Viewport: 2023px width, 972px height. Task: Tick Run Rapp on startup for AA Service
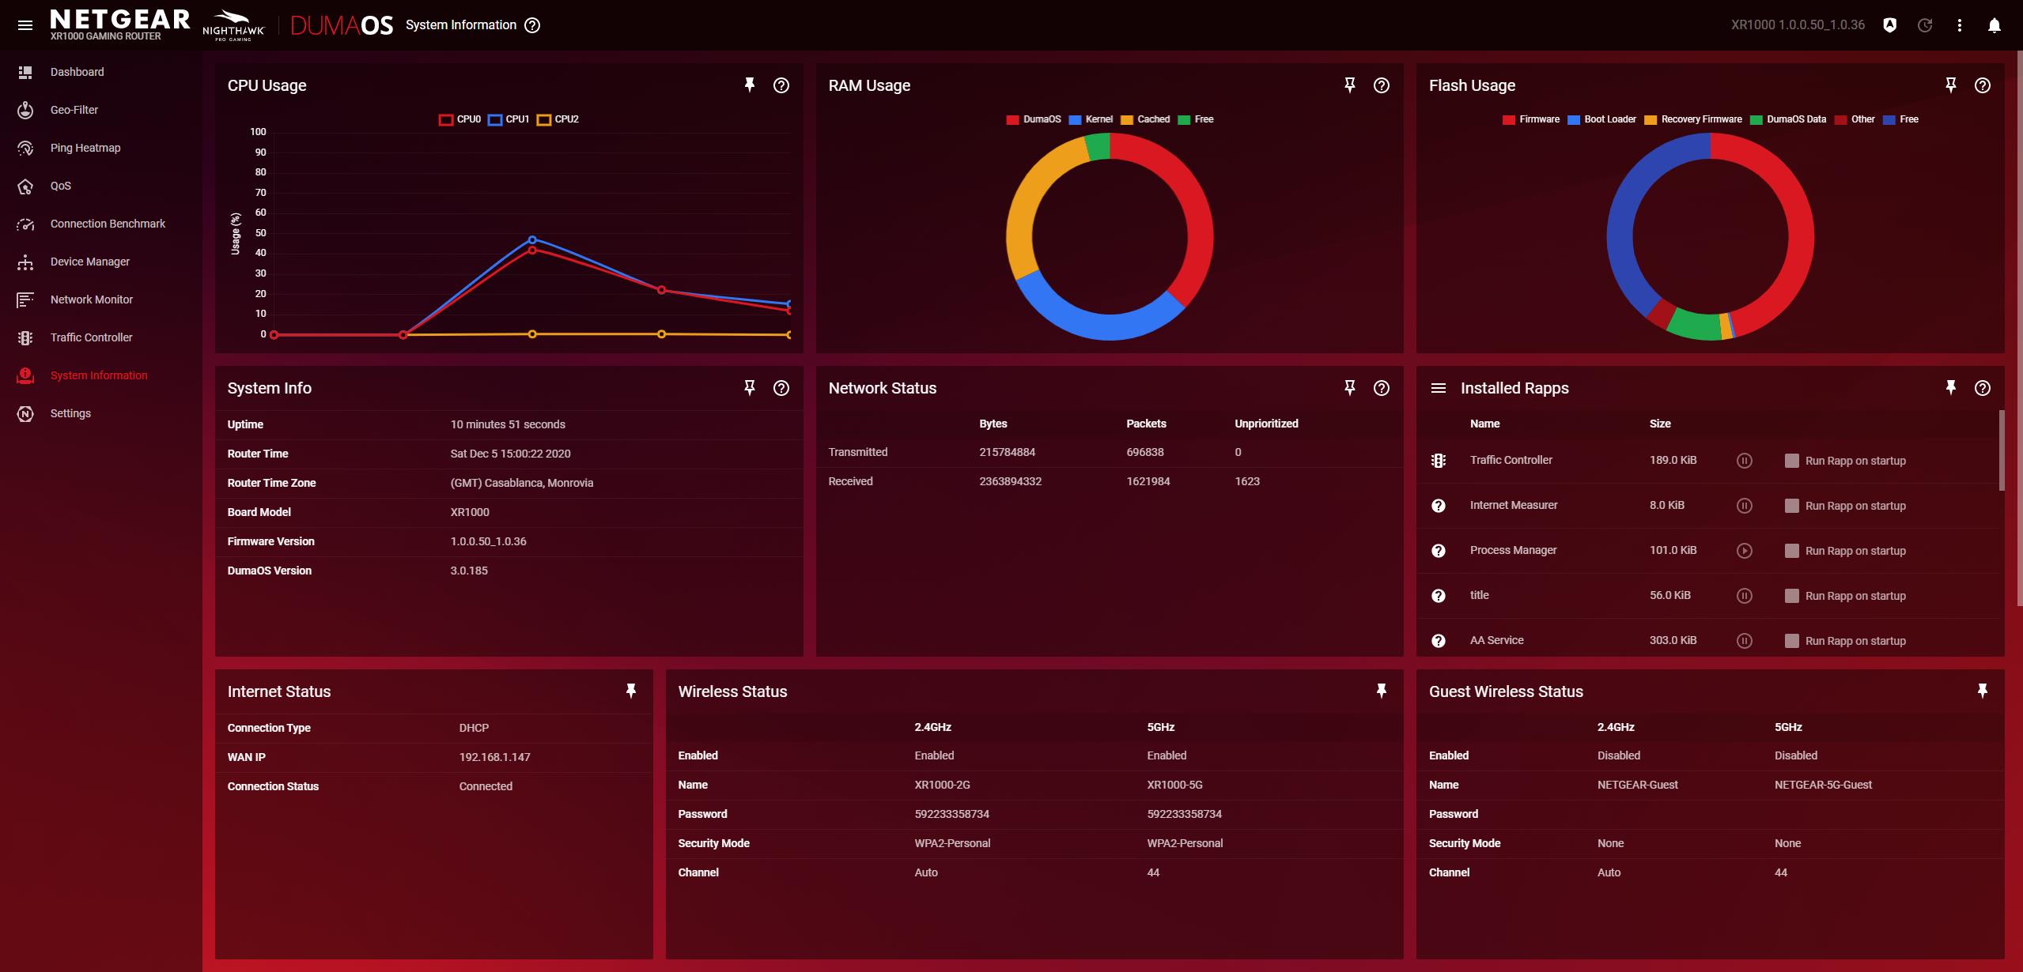point(1792,641)
